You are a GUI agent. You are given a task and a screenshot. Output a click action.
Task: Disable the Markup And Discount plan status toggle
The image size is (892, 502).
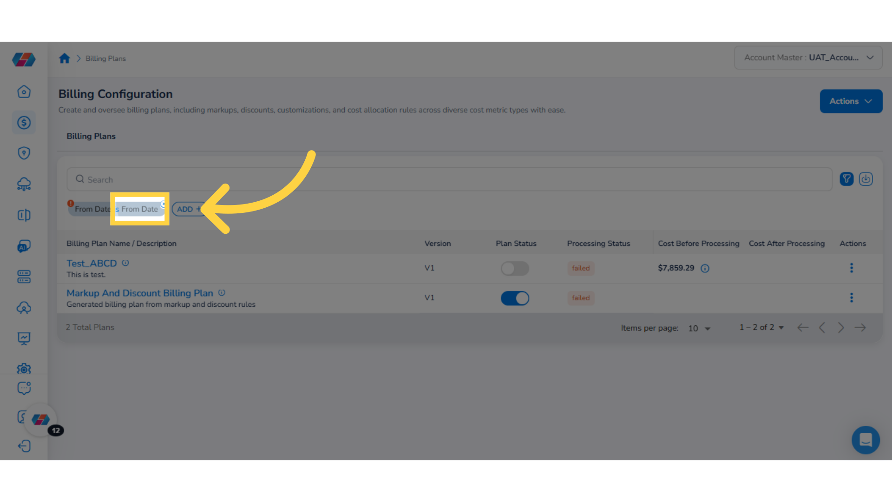pos(515,298)
